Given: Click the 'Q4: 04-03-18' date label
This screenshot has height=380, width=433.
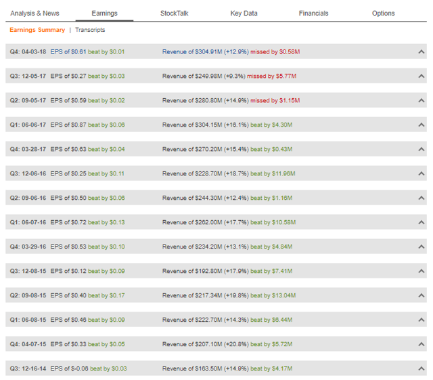Looking at the screenshot, I should tap(28, 51).
